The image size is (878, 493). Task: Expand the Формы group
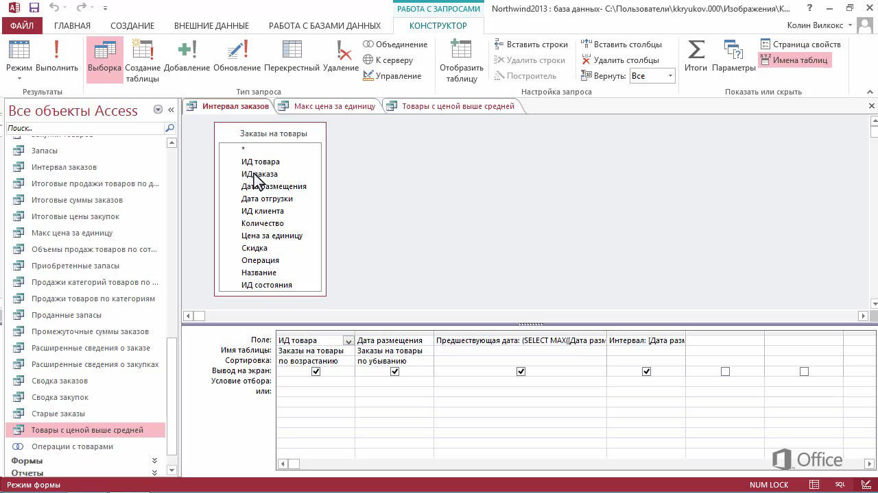(x=154, y=461)
